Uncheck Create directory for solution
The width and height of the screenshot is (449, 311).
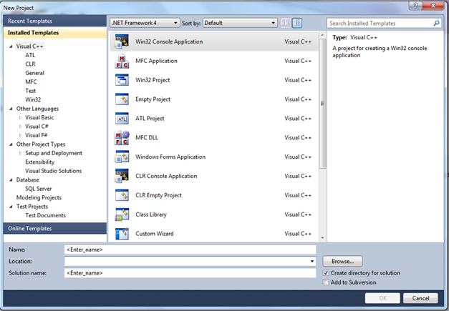pyautogui.click(x=327, y=273)
